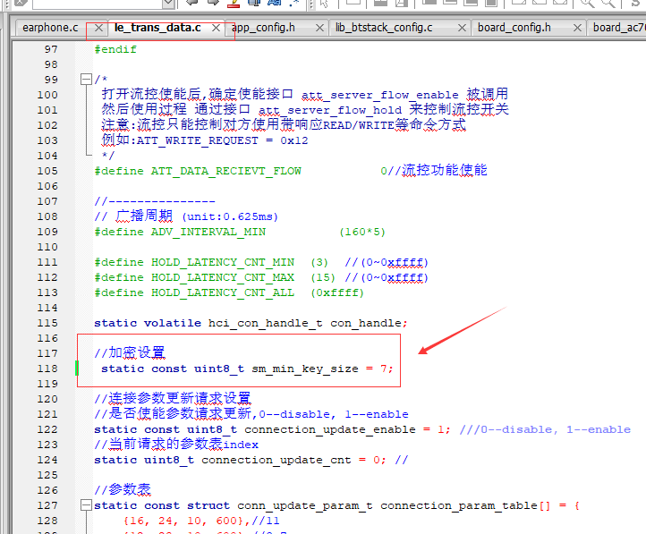The height and width of the screenshot is (534, 646).
Task: Click the HOLD_LATENCY_CNT_MIN macro name
Action: point(223,262)
